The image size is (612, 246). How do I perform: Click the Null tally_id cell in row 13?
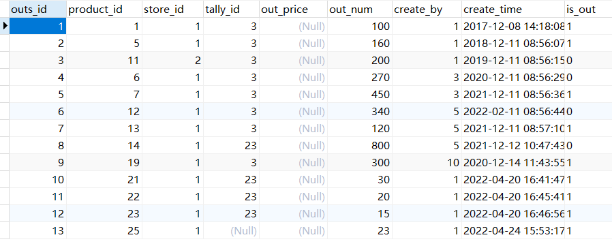[232, 231]
